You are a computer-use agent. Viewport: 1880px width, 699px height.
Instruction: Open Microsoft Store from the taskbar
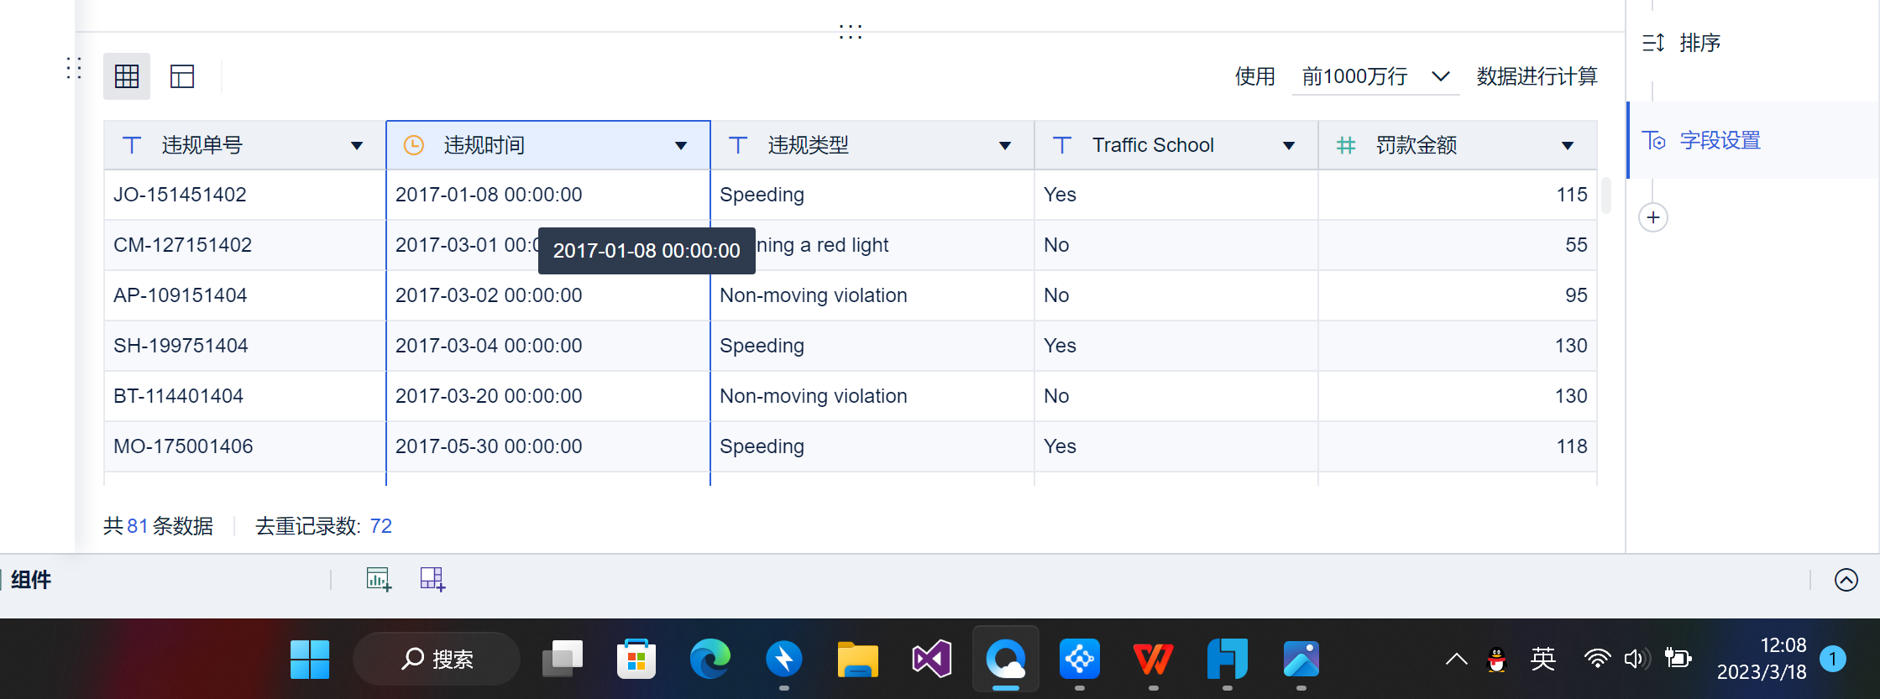click(636, 660)
